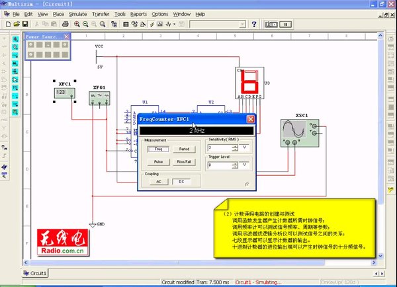Viewport: 397px width, 287px height.
Task: Show the power source components bar icon
Action: coord(15,39)
